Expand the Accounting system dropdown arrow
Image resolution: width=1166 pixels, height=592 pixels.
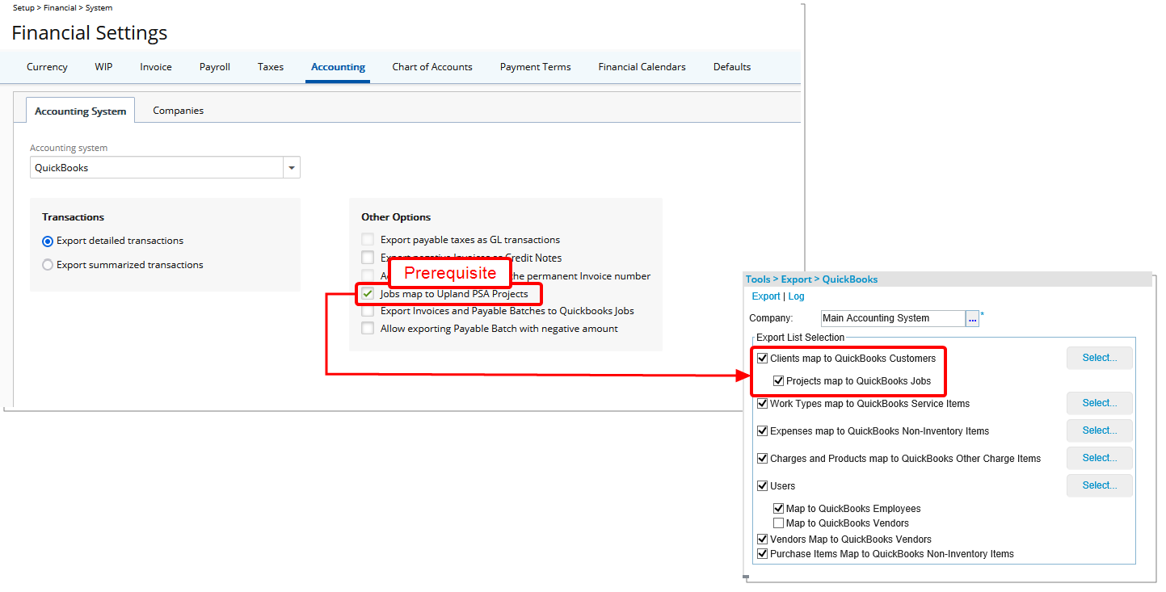tap(291, 168)
